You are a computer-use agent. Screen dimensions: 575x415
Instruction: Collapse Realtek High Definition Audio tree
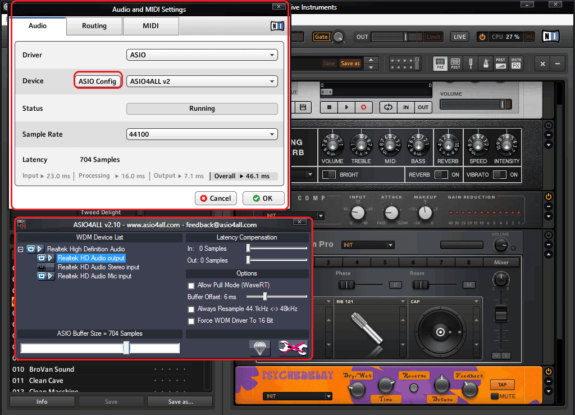[21, 249]
